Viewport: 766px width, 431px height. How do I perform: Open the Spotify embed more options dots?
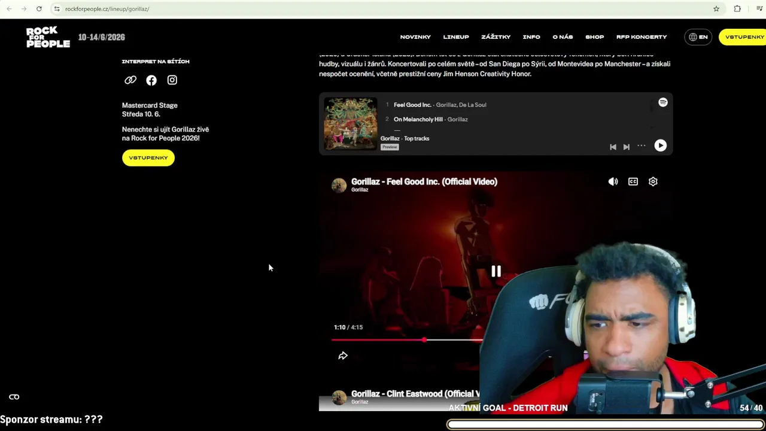[x=642, y=145]
